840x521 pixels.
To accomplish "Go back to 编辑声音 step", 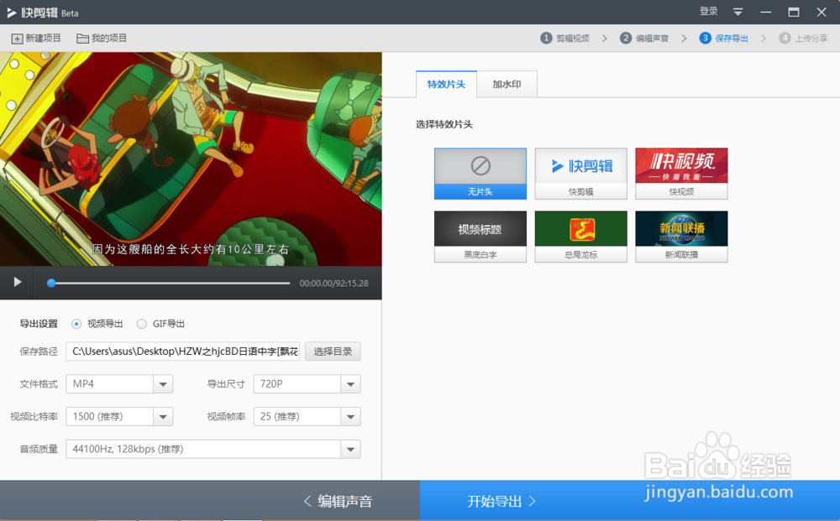I will 338,501.
